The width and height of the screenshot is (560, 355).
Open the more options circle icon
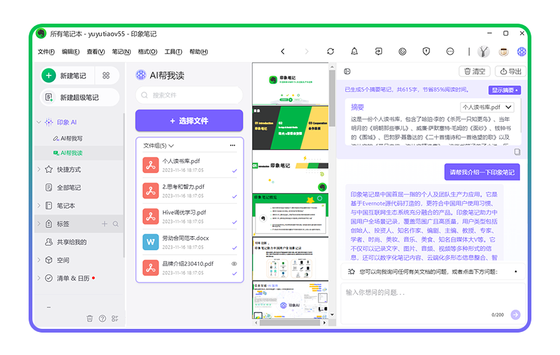click(450, 52)
